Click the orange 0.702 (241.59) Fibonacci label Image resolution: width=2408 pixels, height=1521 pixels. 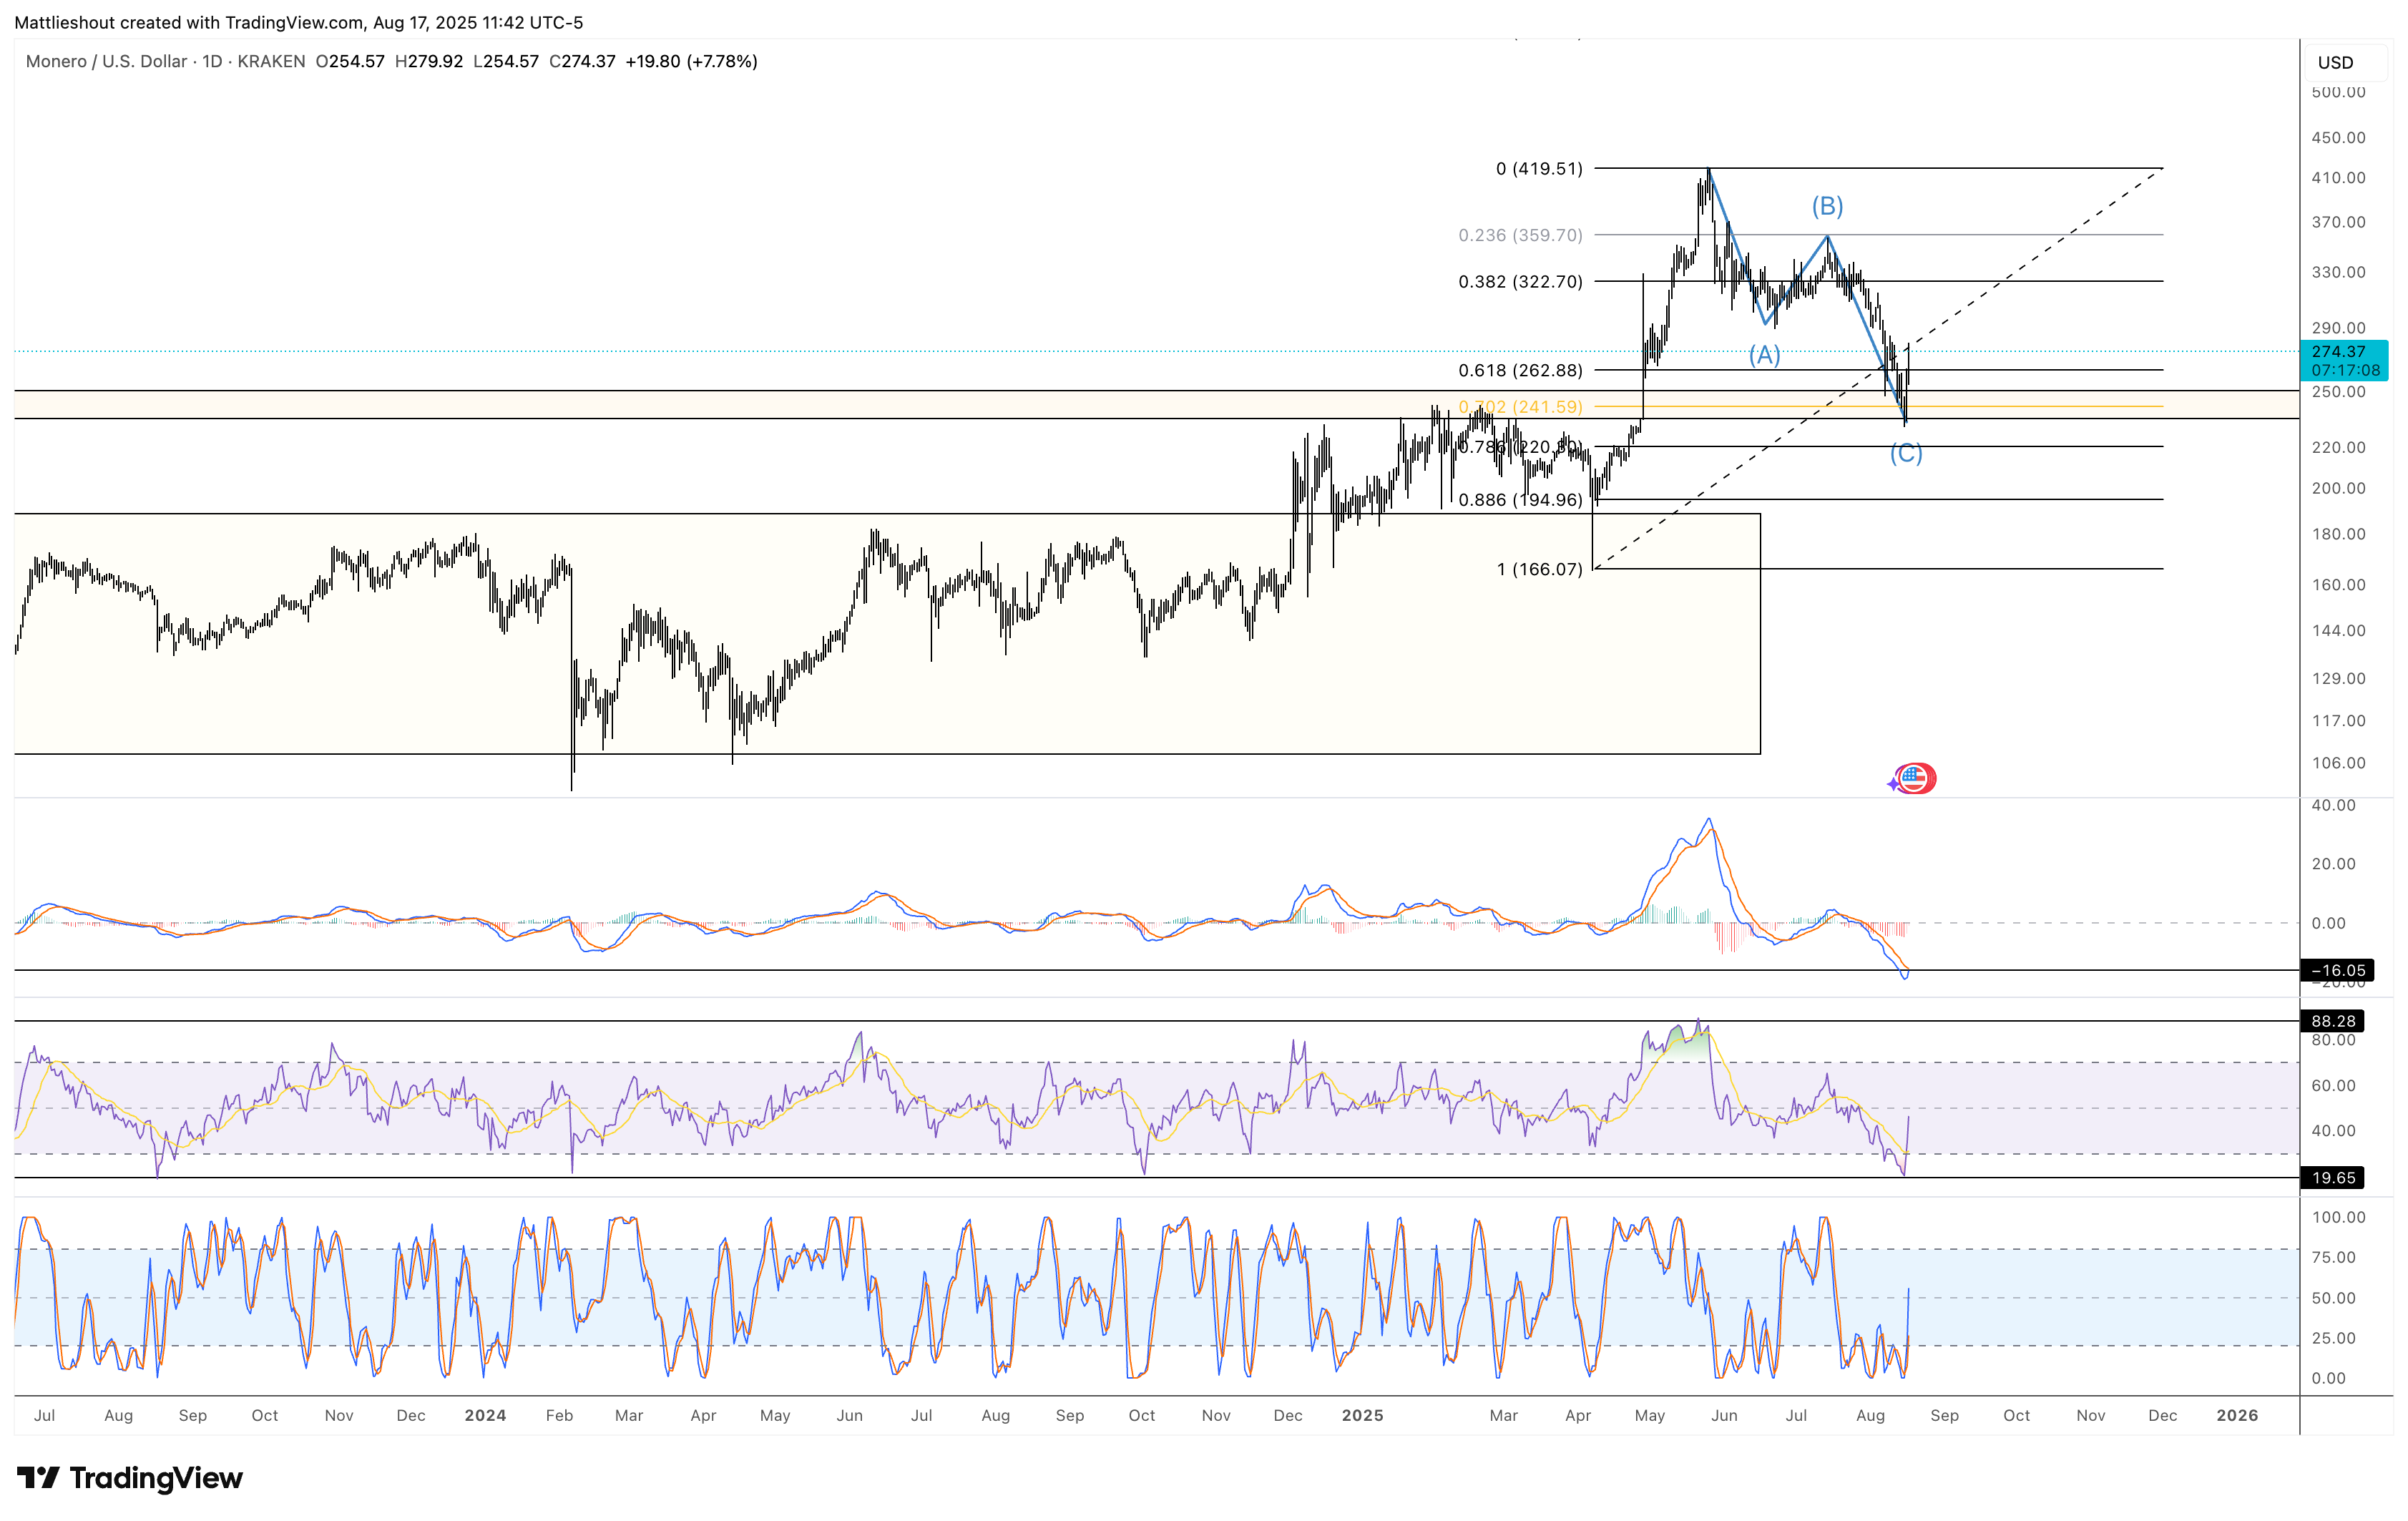pos(1520,407)
